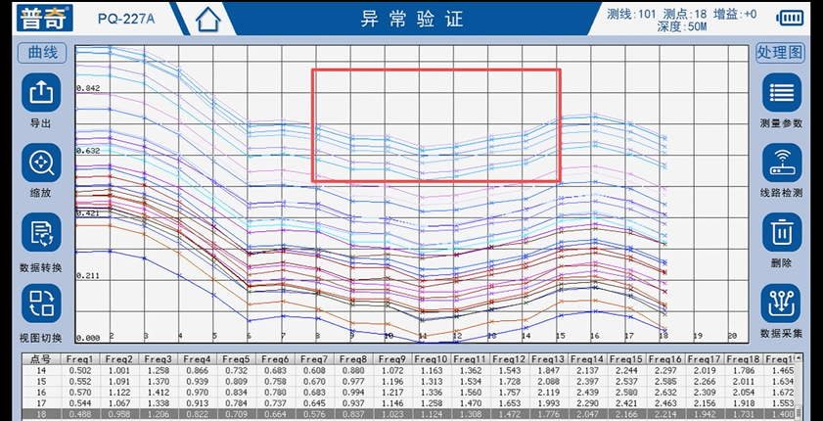Tap the 导出 export icon
Screen dimensions: 823x421
click(x=41, y=92)
